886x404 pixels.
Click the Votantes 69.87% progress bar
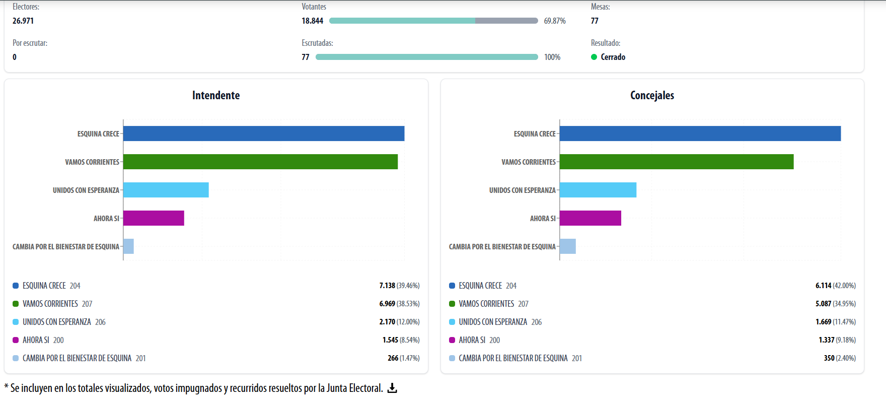point(433,21)
